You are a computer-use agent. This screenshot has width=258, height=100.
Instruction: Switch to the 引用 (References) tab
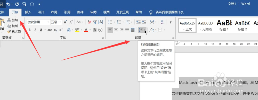point(67,12)
